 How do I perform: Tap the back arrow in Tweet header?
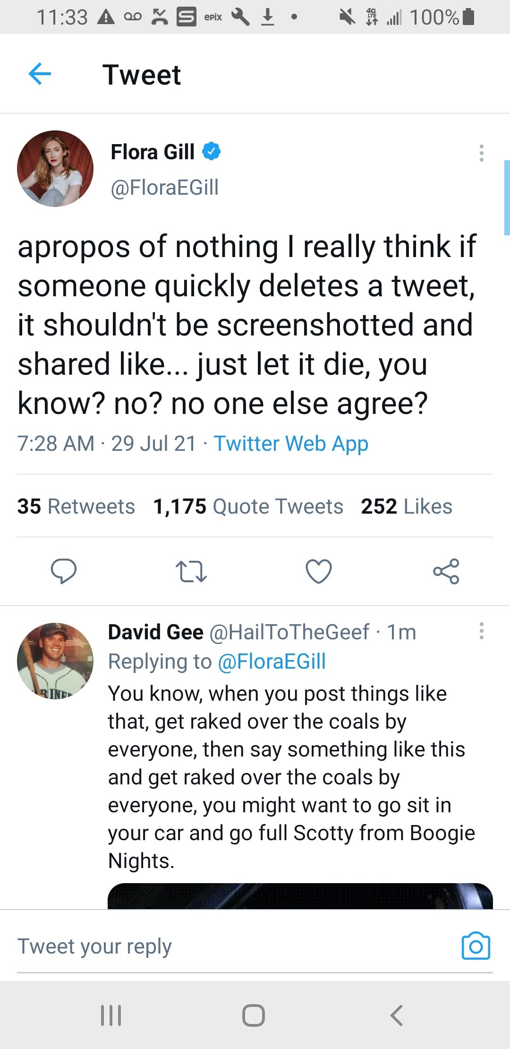(x=40, y=74)
